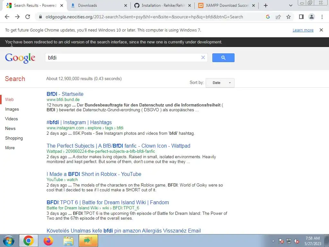Switch to Images results
Viewport: 329px width, 247px height.
coord(12,109)
